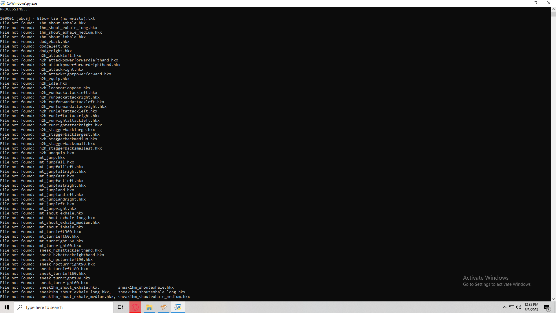
Task: Switch to the Opera browser taskbar icon
Action: coord(135,307)
